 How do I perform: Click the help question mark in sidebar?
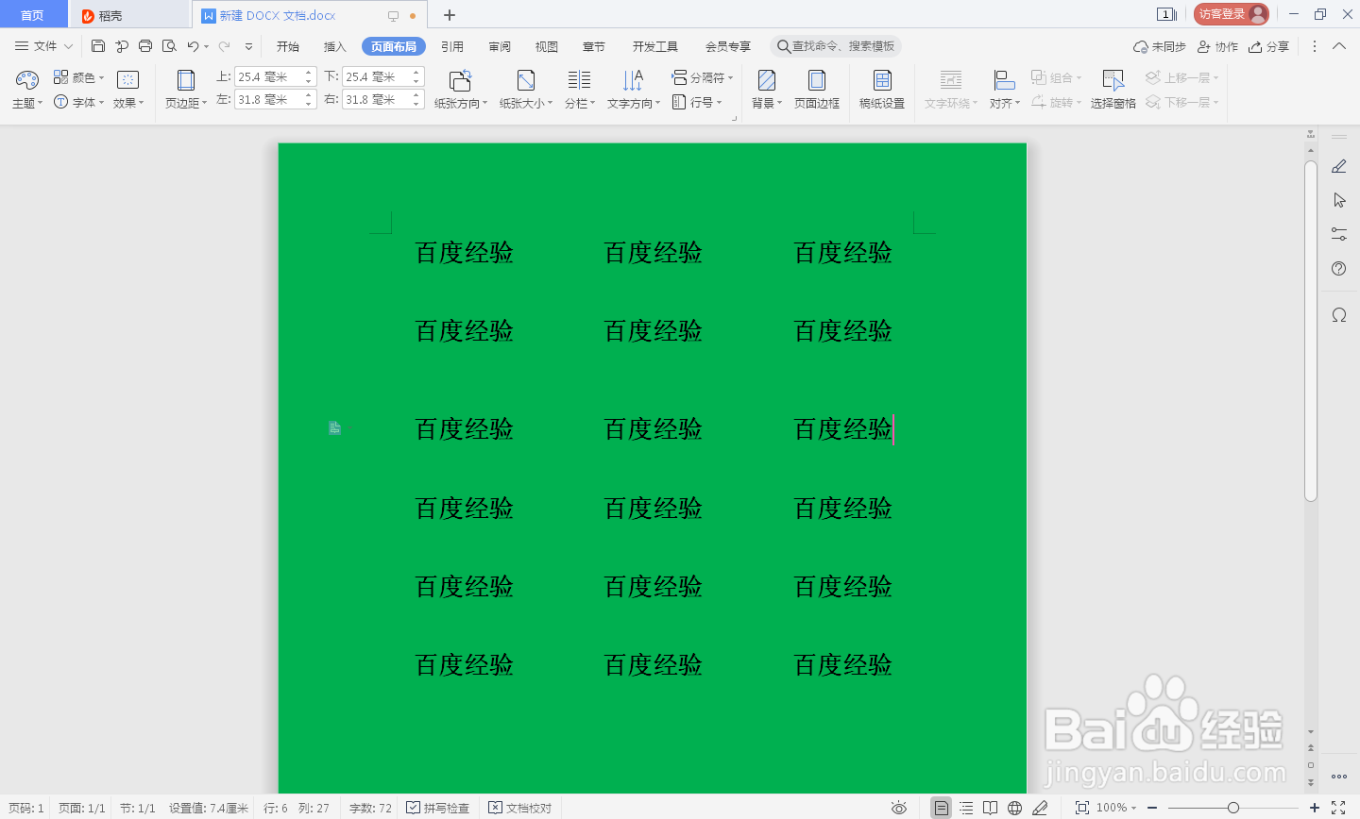[1338, 268]
